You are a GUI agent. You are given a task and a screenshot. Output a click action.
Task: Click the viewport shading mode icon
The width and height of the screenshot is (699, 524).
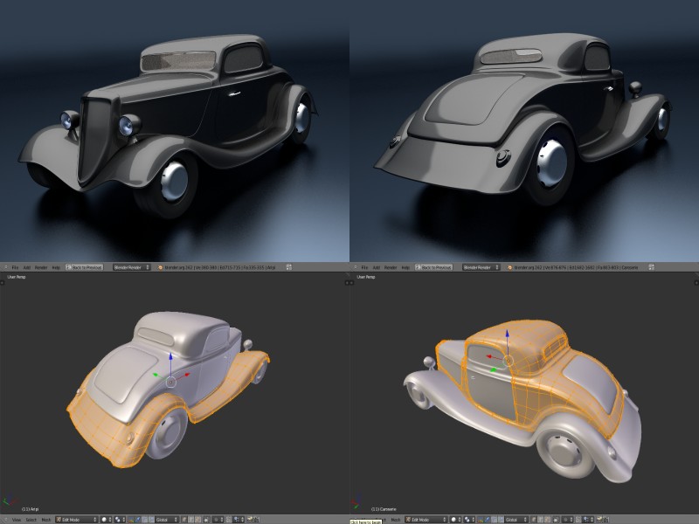[103, 517]
